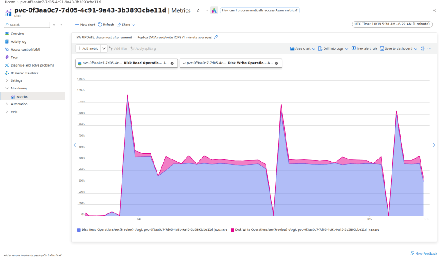Open Add metric dropdown arrow

click(x=104, y=48)
